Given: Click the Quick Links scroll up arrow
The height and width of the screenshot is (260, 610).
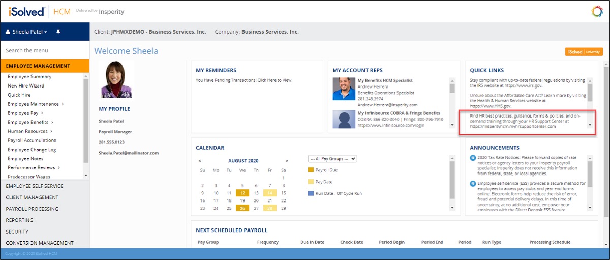Looking at the screenshot, I should 590,80.
